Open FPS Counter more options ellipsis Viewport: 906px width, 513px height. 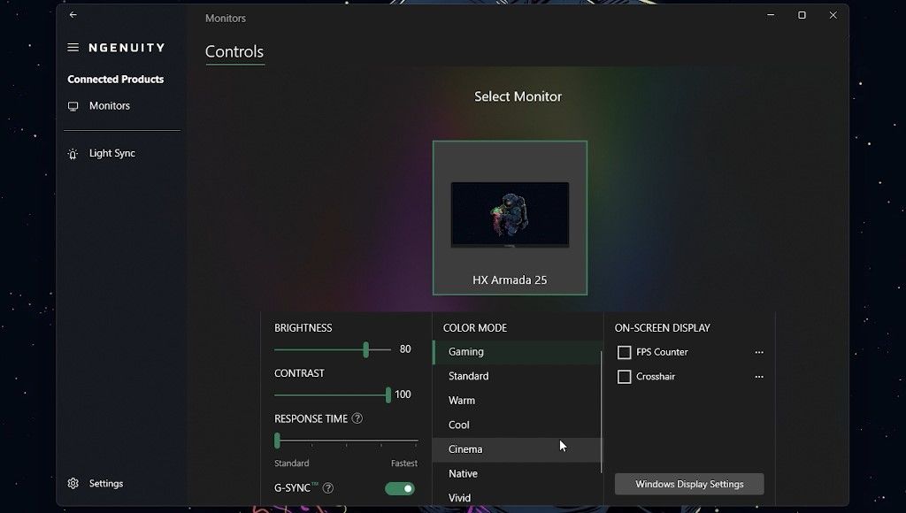tap(759, 352)
